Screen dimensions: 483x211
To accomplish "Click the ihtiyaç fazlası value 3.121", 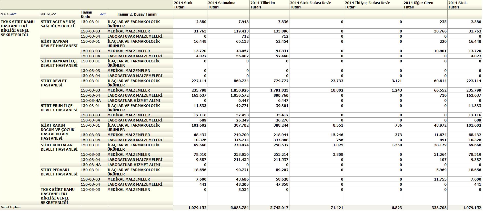I will (397, 81).
